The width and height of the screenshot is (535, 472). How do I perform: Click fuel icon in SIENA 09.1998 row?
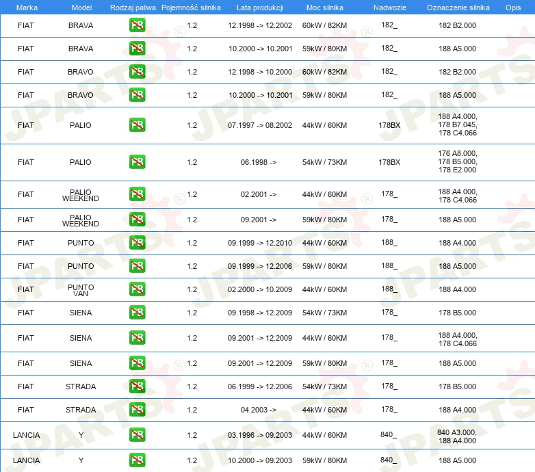(137, 313)
